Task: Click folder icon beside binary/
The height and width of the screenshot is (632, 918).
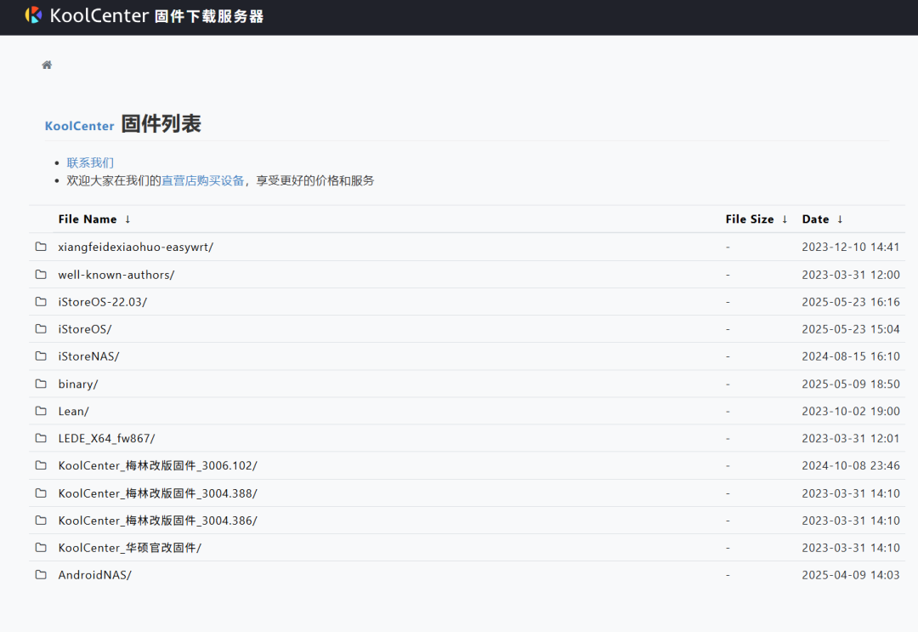Action: [x=41, y=384]
